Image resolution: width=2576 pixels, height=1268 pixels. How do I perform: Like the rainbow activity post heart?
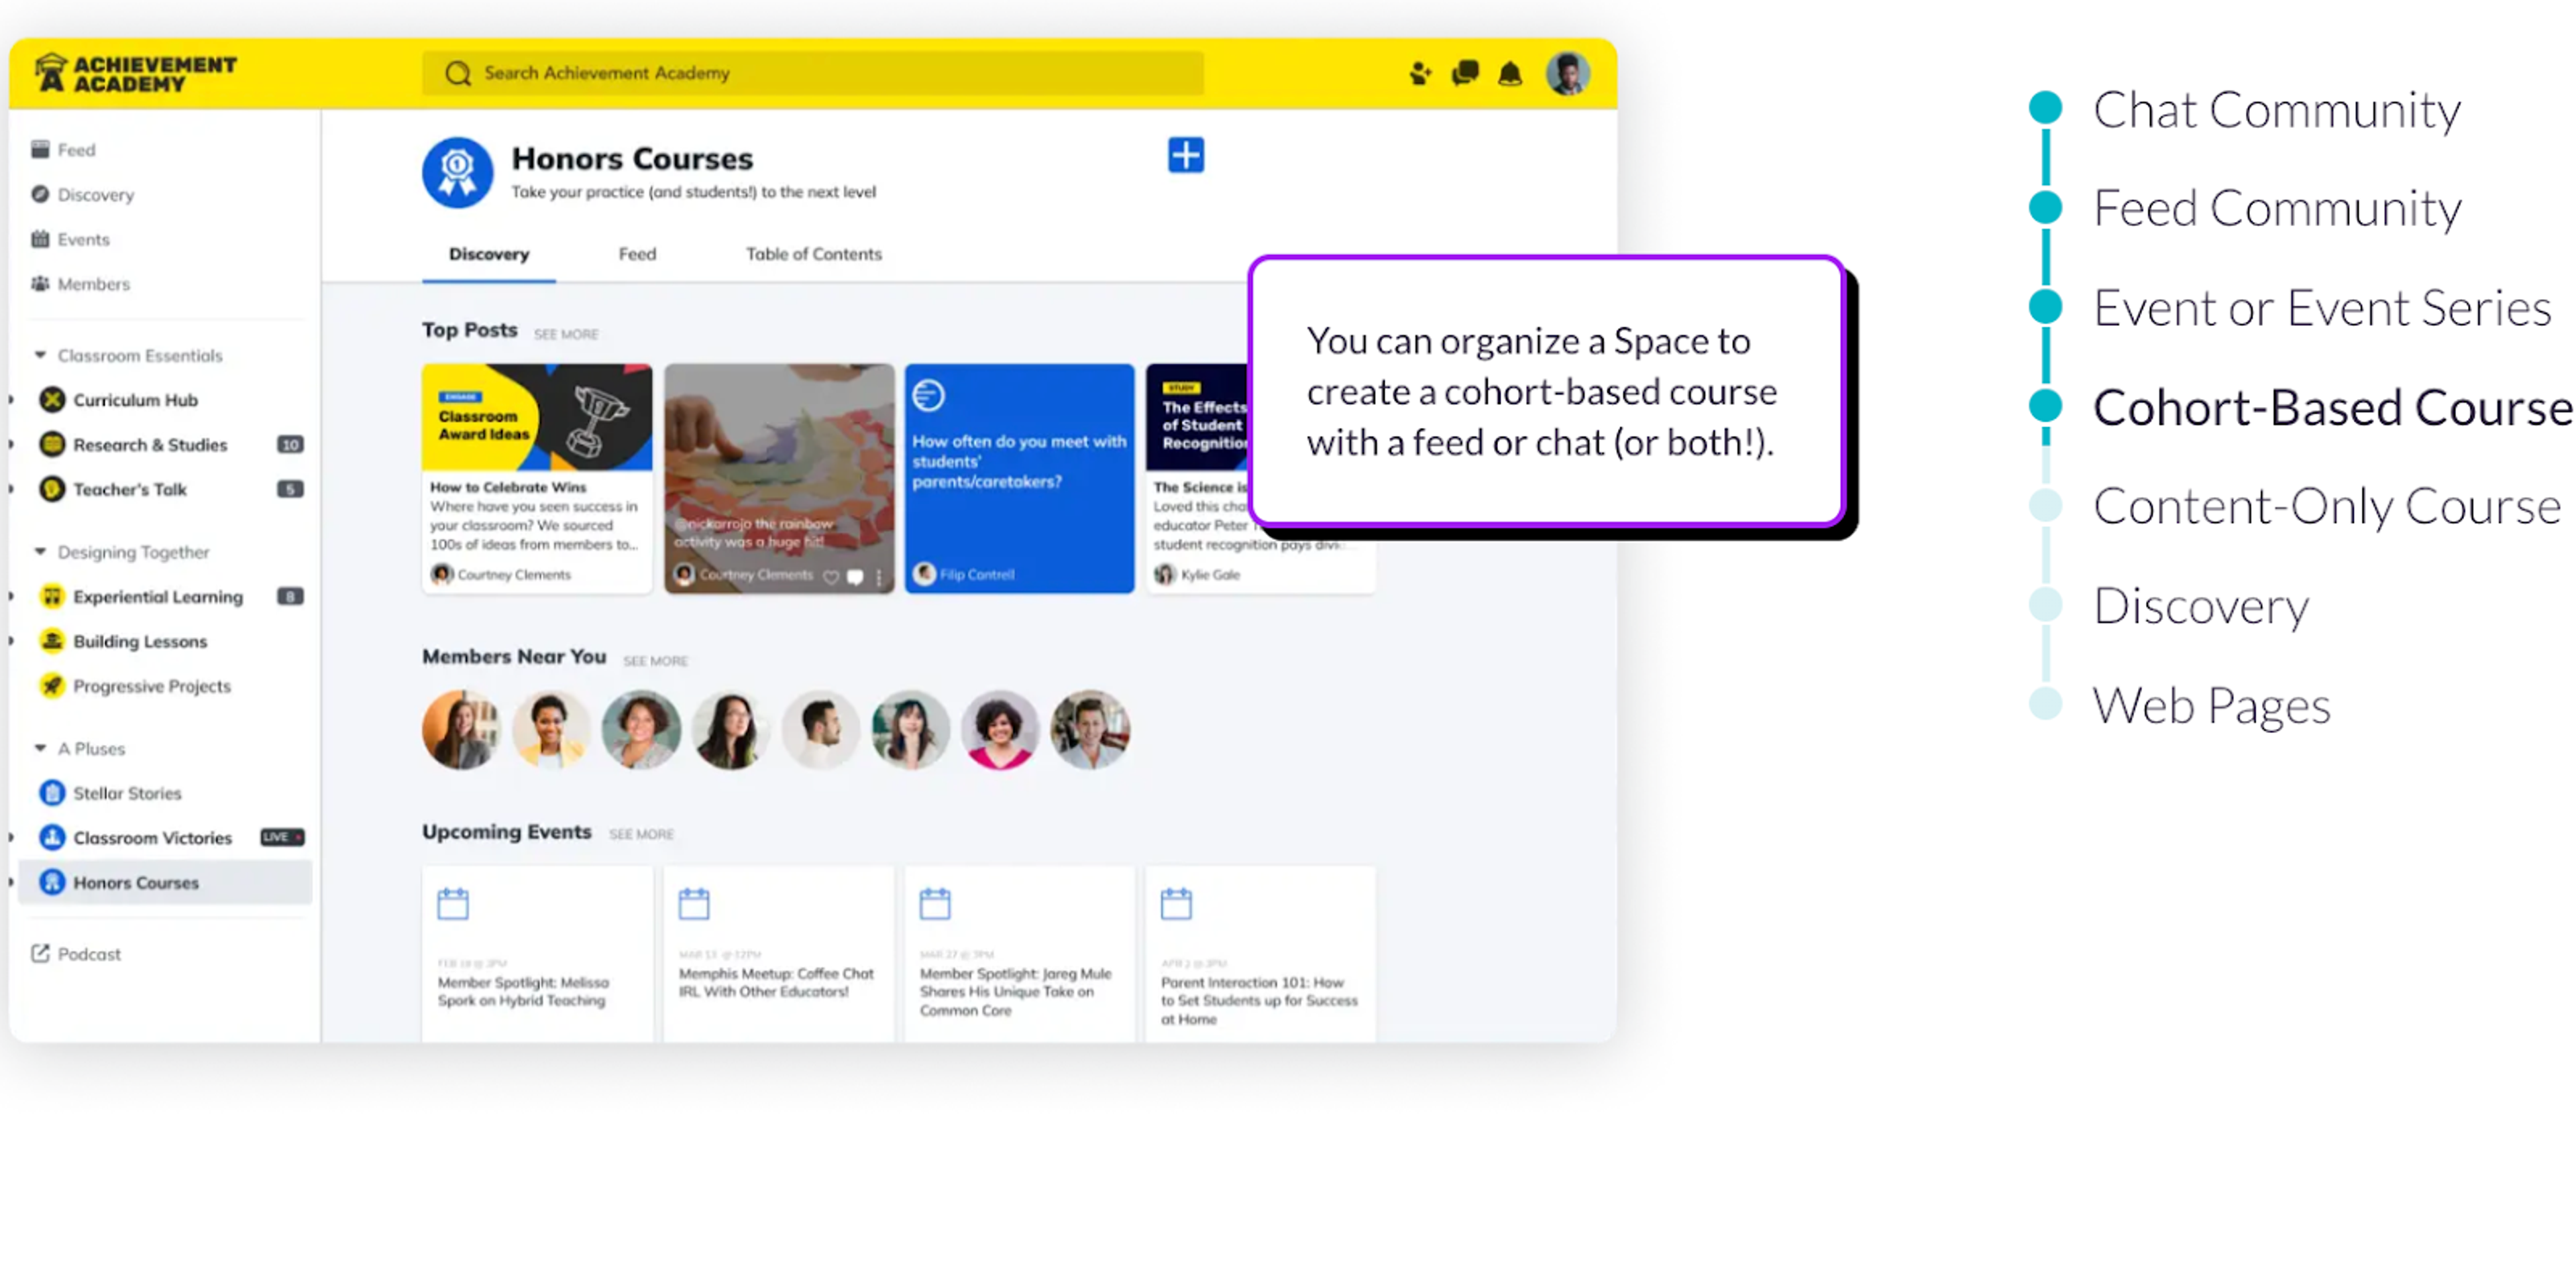831,577
